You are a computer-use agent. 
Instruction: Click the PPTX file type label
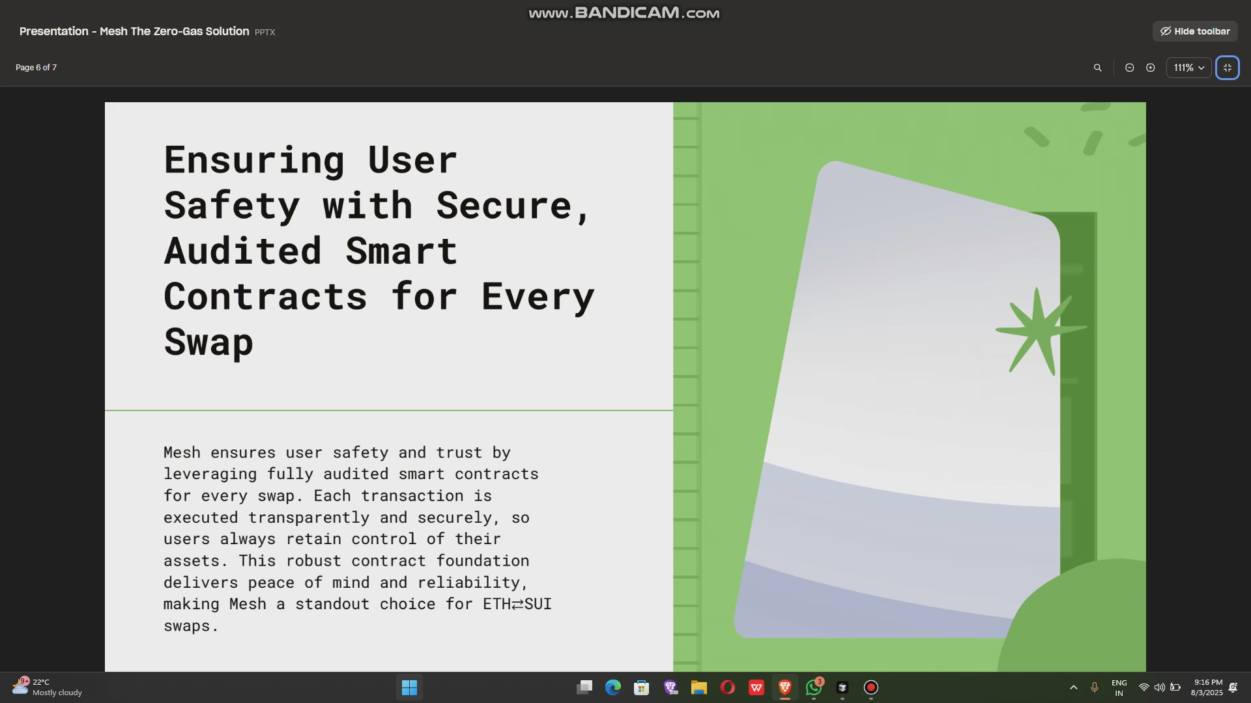point(265,32)
